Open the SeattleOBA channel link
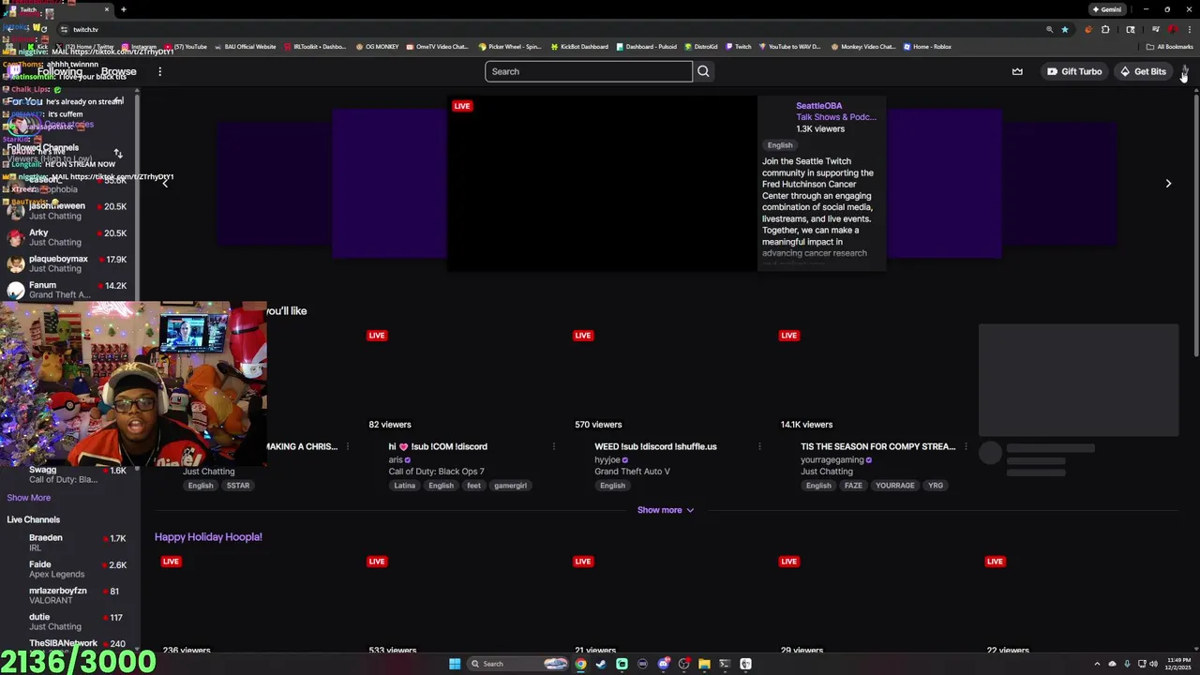This screenshot has width=1200, height=675. [818, 106]
